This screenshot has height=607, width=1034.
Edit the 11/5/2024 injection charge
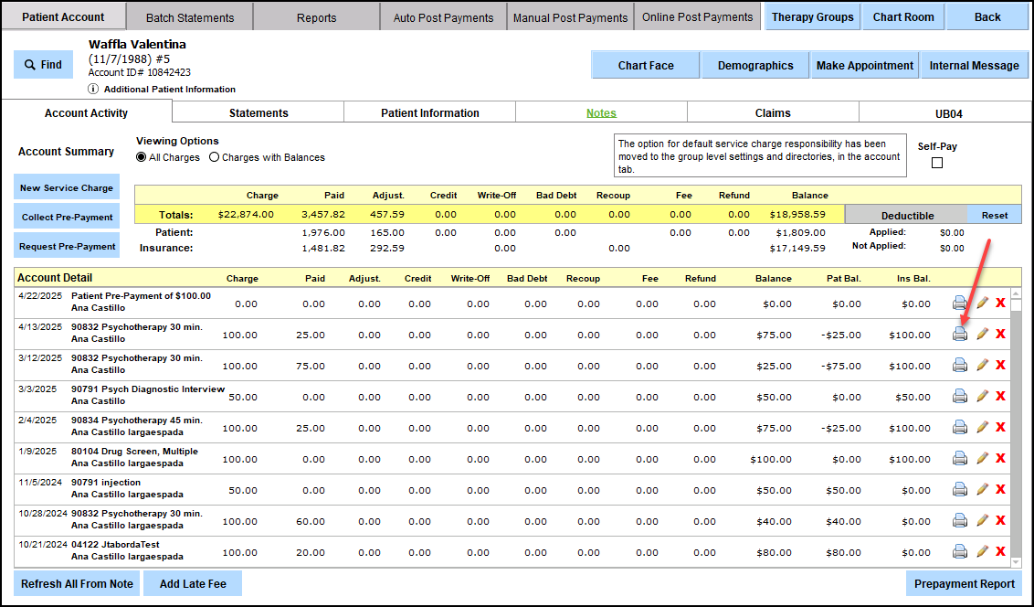[983, 489]
